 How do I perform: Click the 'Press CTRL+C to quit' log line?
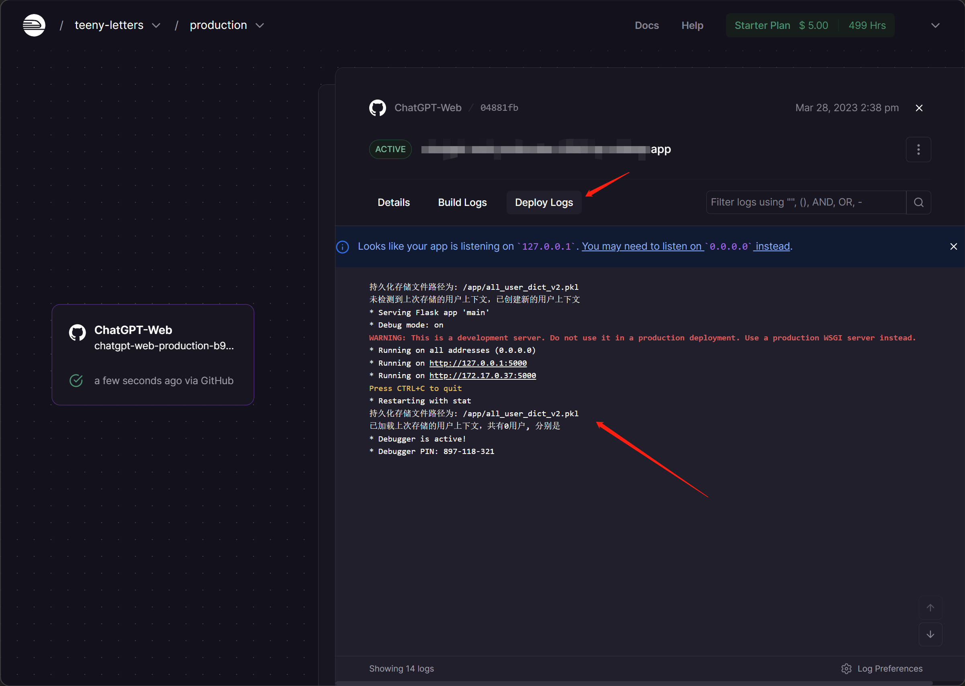click(415, 389)
